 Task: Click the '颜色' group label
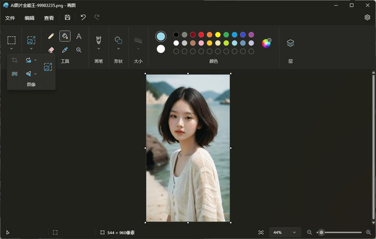point(214,61)
